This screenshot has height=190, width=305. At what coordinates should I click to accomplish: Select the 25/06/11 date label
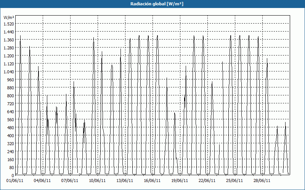coord(234,180)
